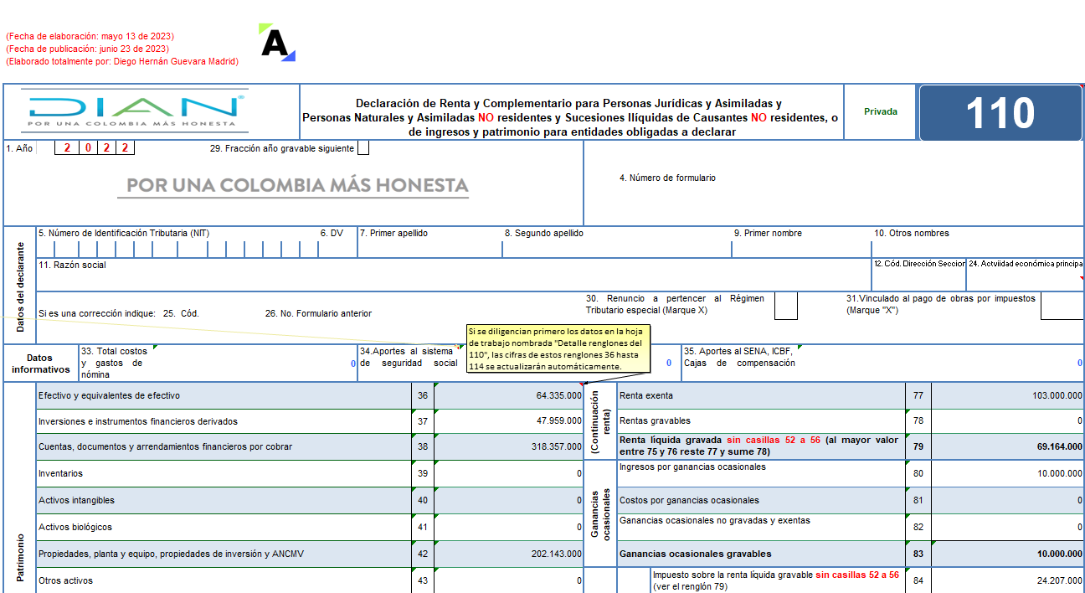Click the Ganancias ocasionales gravables value 10.000.000
The height and width of the screenshot is (593, 1085).
click(x=1007, y=554)
